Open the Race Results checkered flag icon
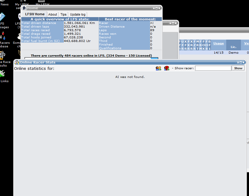This screenshot has height=196, width=249. point(3,55)
